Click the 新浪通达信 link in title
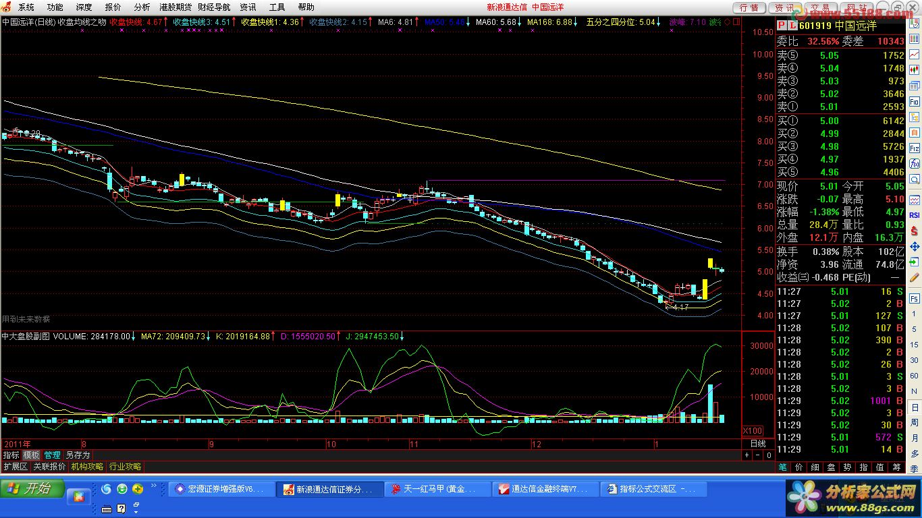Screen dimensions: 922x518 [507, 7]
